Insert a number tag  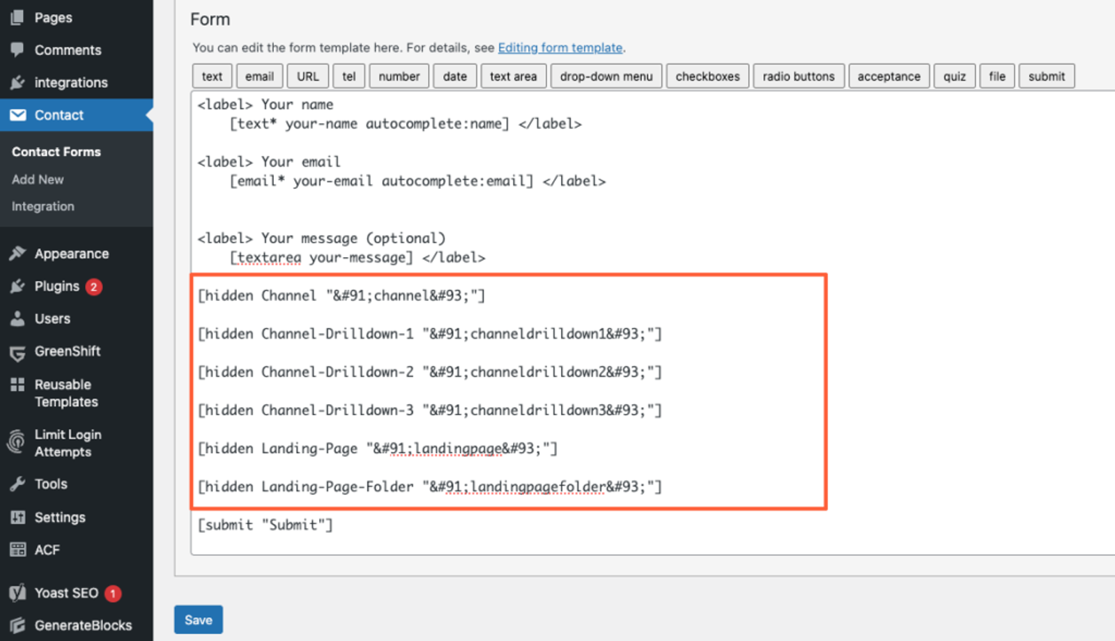click(399, 76)
